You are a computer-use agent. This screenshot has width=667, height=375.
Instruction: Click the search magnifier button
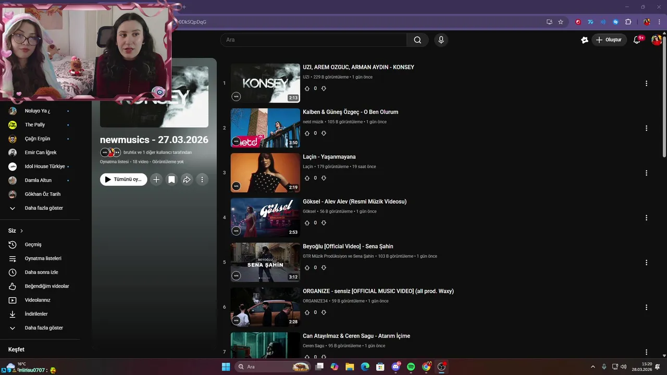pyautogui.click(x=417, y=40)
